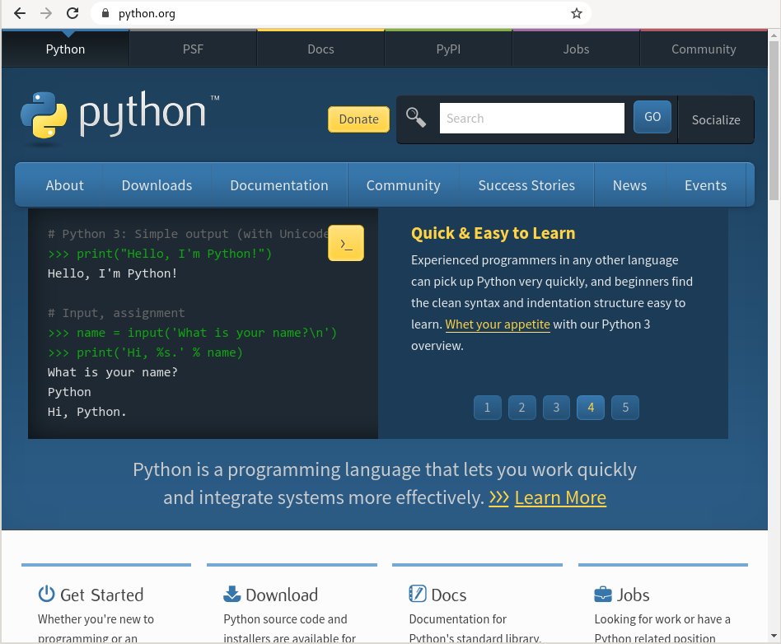Select the active slide 4 button
This screenshot has height=644, width=781.
point(591,408)
